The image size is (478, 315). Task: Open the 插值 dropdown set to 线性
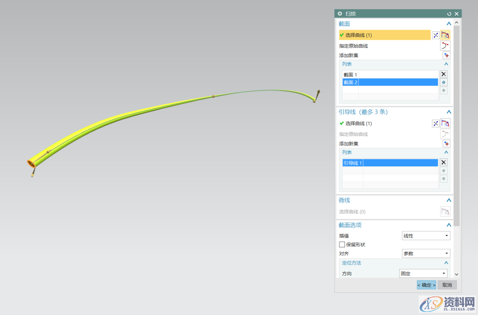(426, 236)
